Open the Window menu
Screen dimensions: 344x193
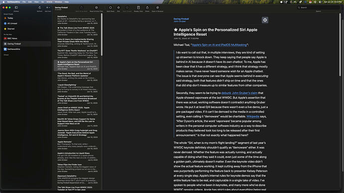point(58,2)
